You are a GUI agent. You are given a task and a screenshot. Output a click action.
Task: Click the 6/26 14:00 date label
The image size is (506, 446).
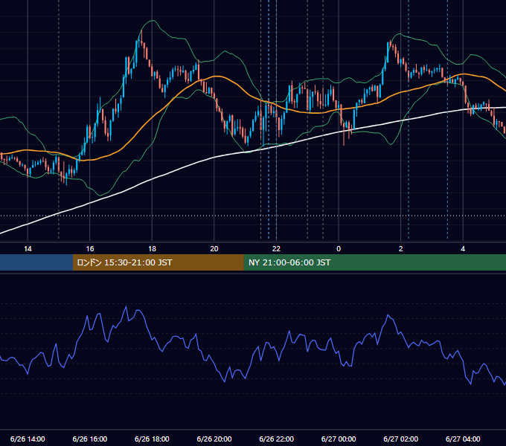[28, 439]
